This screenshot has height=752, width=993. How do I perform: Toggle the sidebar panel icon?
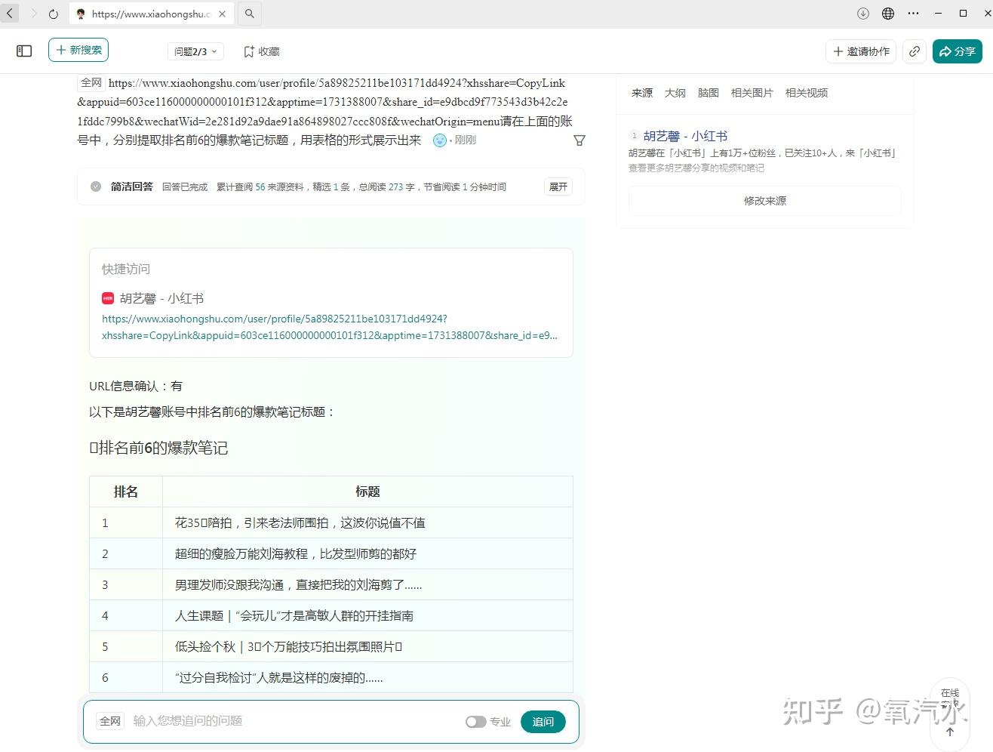24,51
